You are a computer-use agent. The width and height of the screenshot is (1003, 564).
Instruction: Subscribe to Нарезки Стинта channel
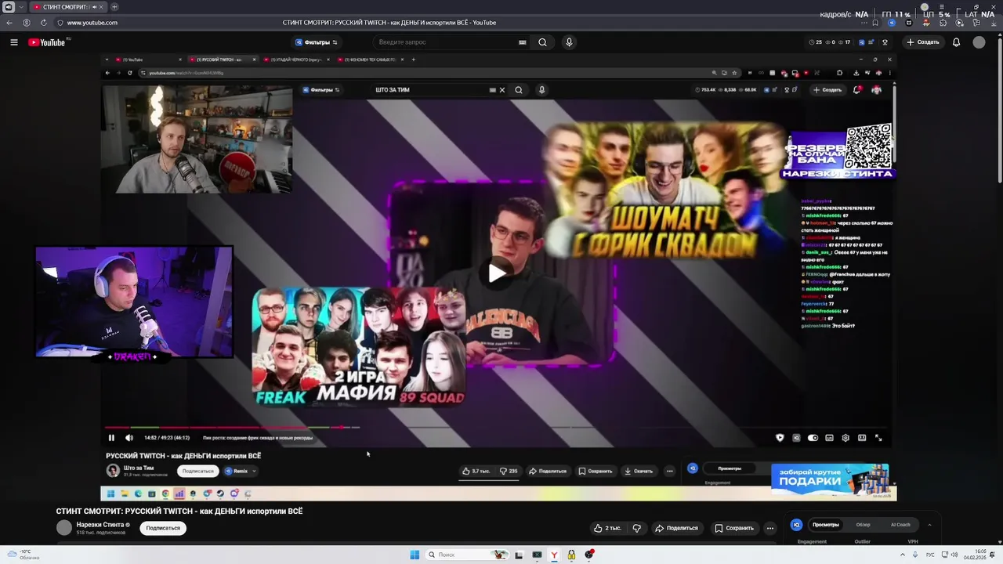pos(163,528)
